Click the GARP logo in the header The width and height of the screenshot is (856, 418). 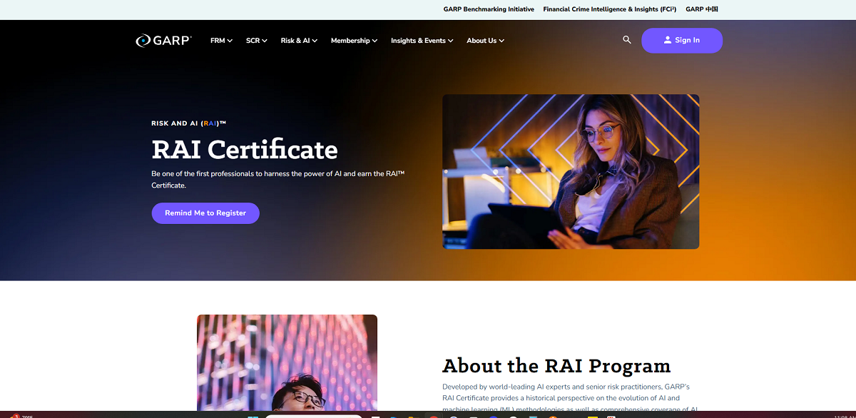(x=163, y=41)
